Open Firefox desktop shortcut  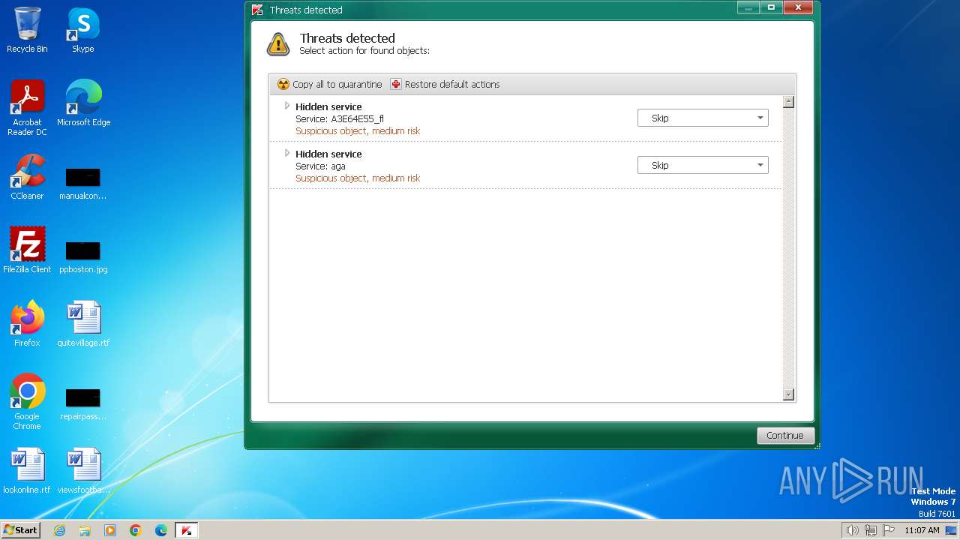point(27,324)
